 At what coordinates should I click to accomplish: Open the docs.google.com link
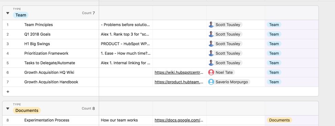pos(179,120)
